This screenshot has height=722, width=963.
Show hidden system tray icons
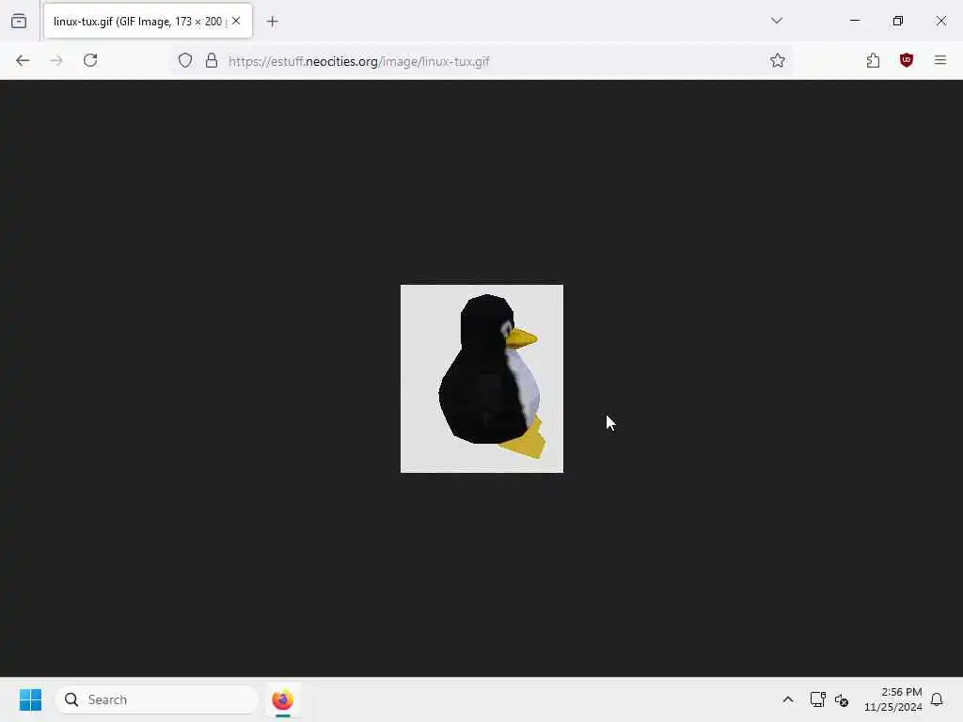tap(788, 699)
